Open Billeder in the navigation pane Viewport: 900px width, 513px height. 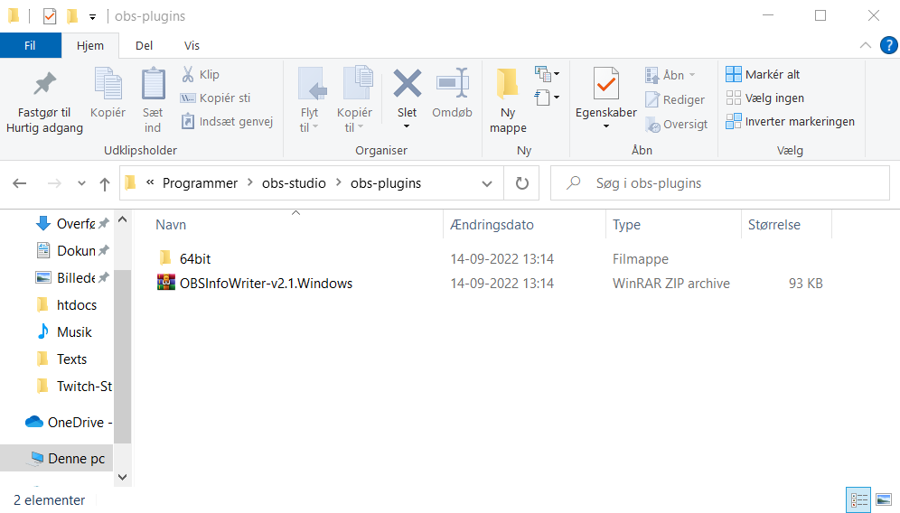point(72,278)
